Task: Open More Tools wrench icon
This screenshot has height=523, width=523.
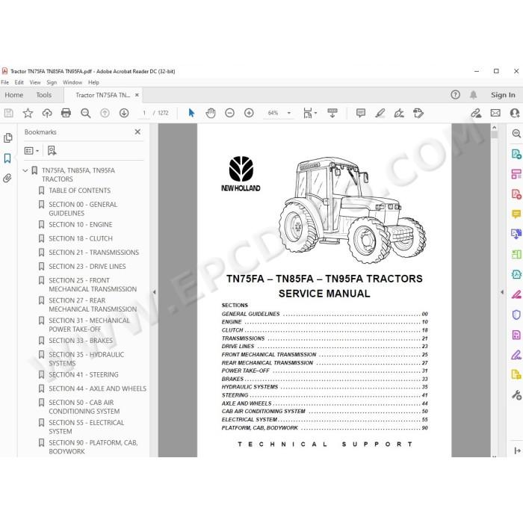Action: [x=516, y=395]
